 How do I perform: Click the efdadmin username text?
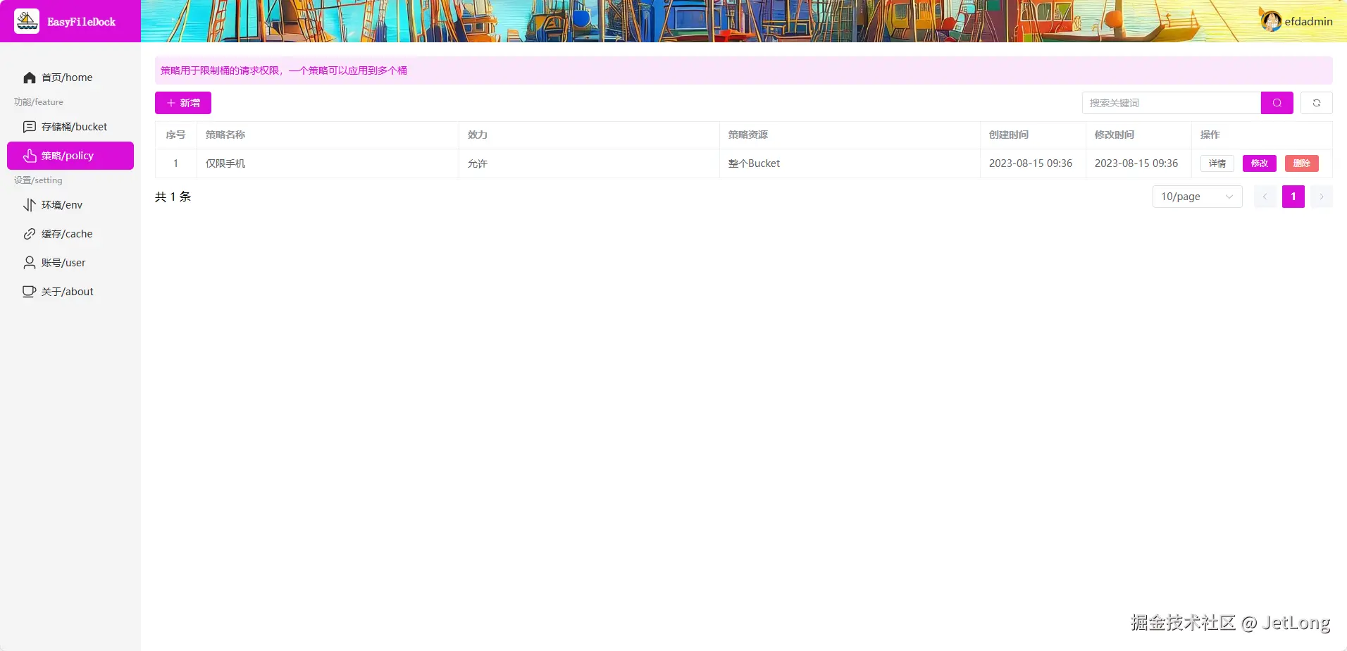point(1309,21)
